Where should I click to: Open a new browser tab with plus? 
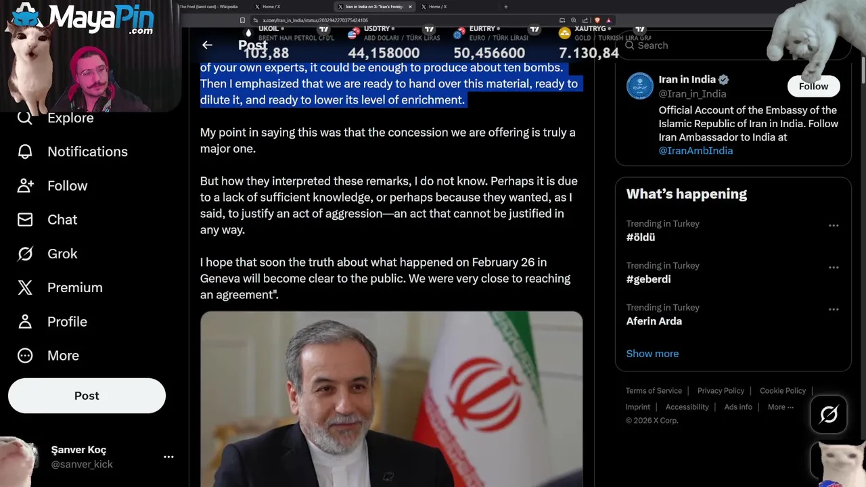[x=506, y=7]
